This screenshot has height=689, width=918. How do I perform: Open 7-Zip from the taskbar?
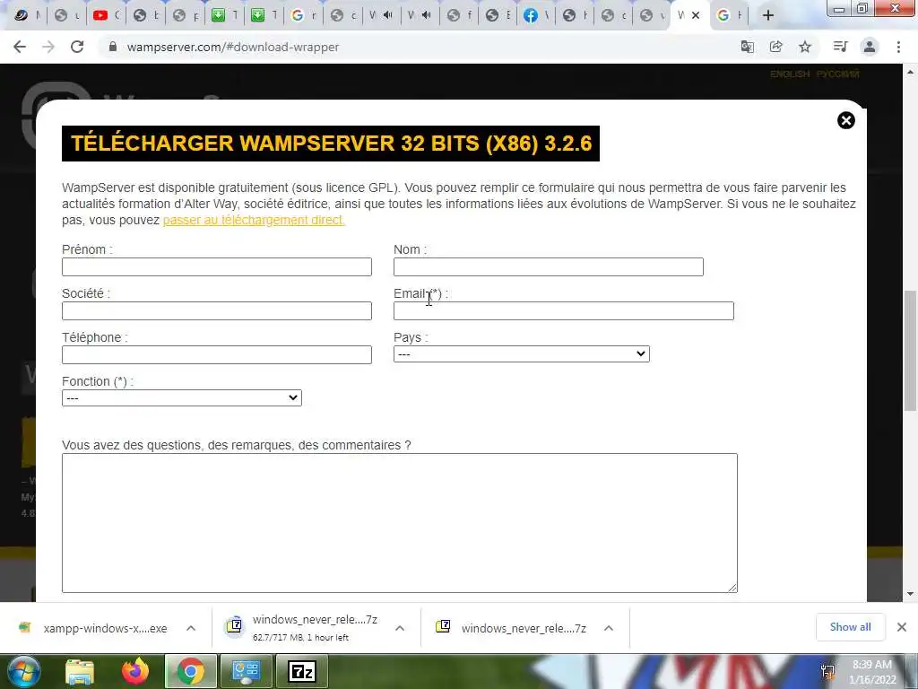click(x=302, y=671)
